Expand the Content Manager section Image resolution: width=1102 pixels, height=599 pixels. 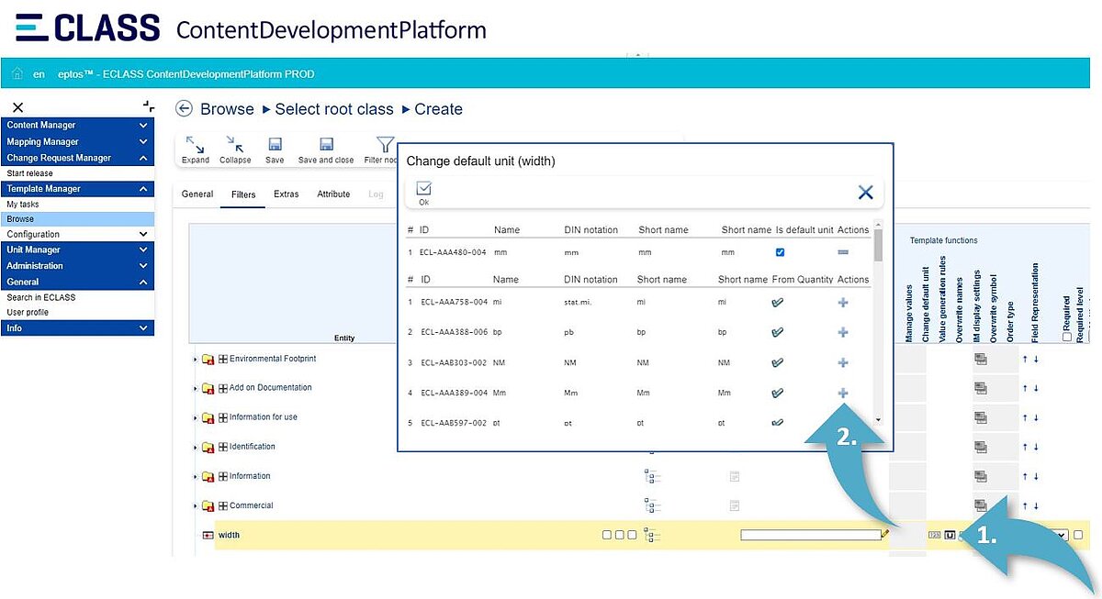coord(142,126)
